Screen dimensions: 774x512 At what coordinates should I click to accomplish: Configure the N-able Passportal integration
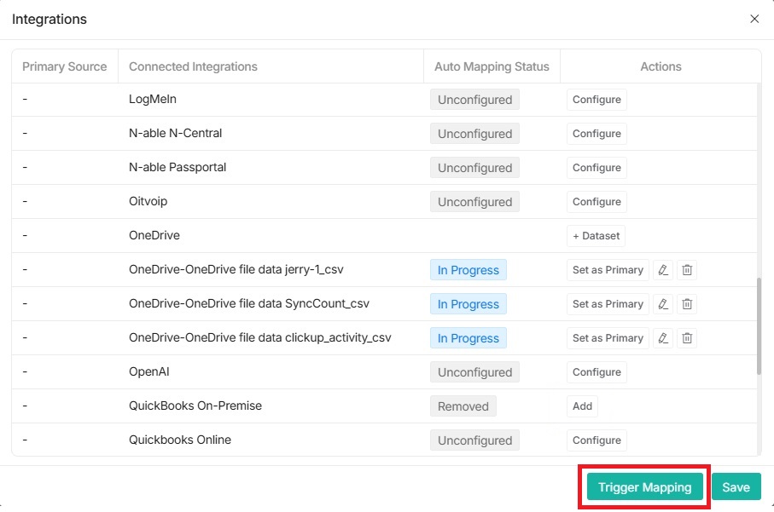(596, 168)
